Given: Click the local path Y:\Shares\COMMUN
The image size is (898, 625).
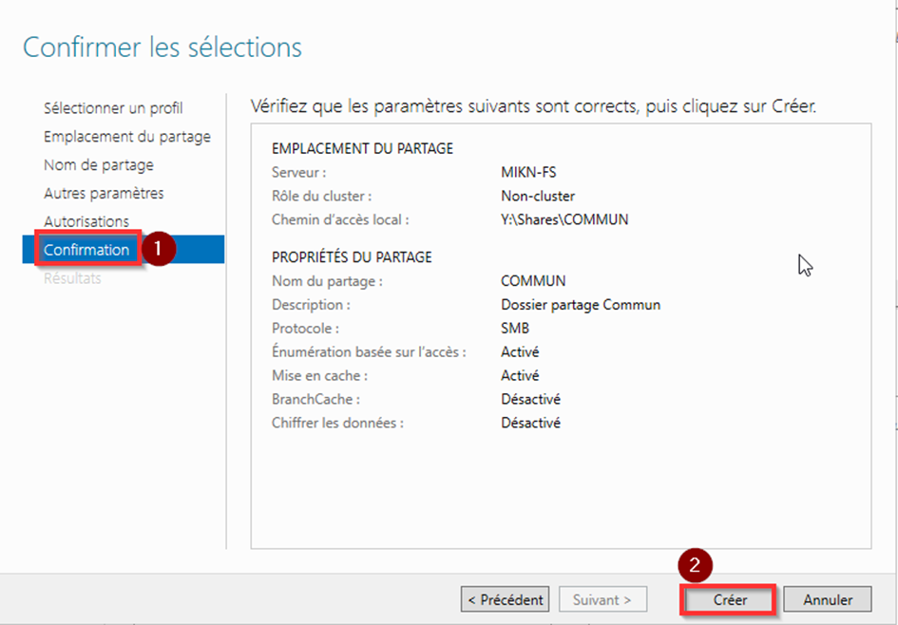Looking at the screenshot, I should 564,219.
